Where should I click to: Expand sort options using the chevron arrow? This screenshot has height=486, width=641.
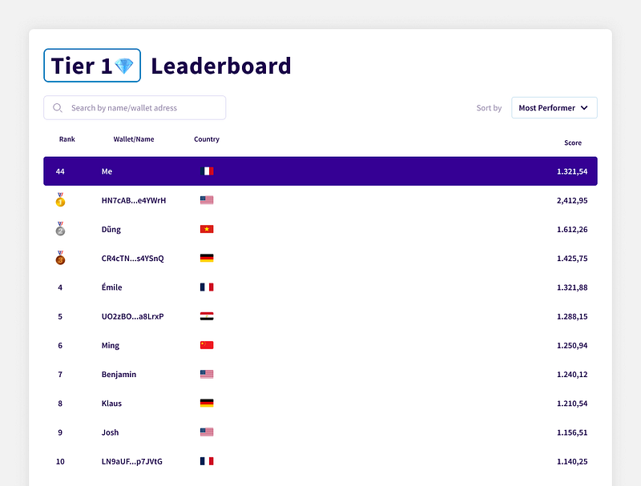tap(584, 108)
